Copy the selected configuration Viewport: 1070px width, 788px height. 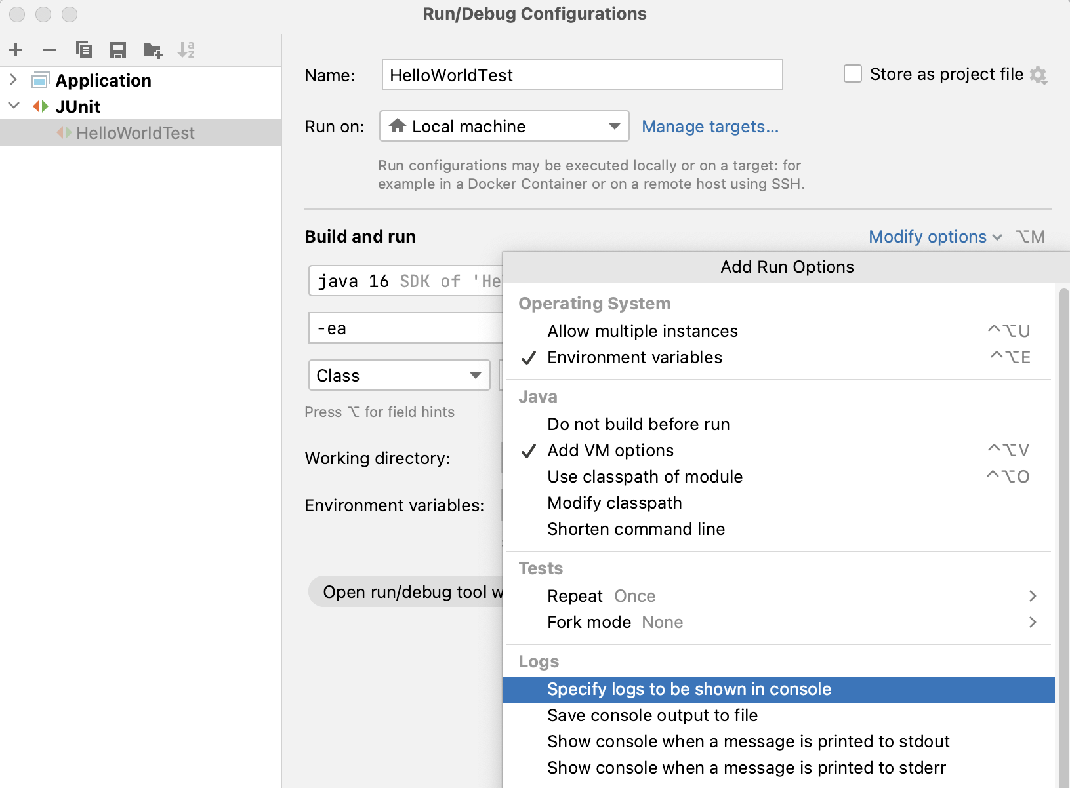(x=84, y=50)
